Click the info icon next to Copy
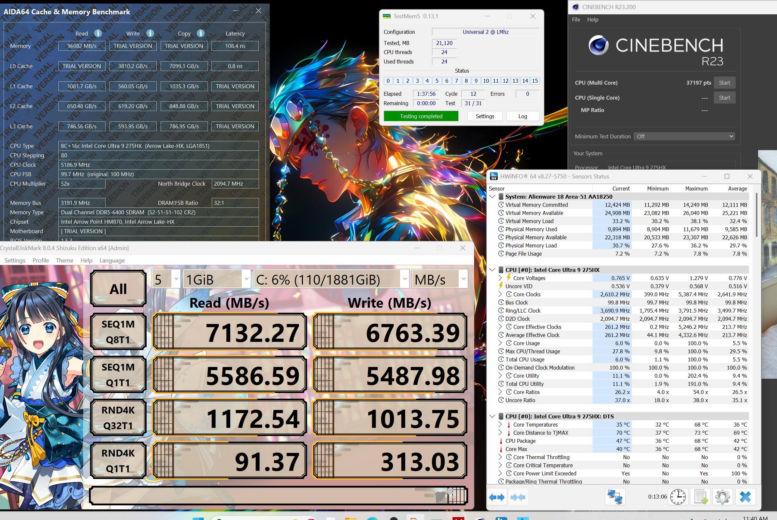This screenshot has width=777, height=520. pos(201,33)
